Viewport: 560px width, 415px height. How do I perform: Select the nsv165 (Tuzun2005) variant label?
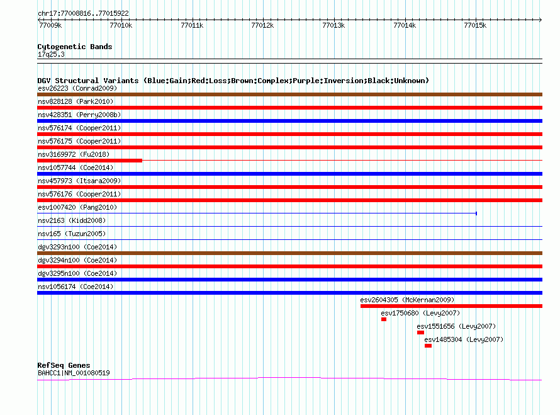(71, 234)
